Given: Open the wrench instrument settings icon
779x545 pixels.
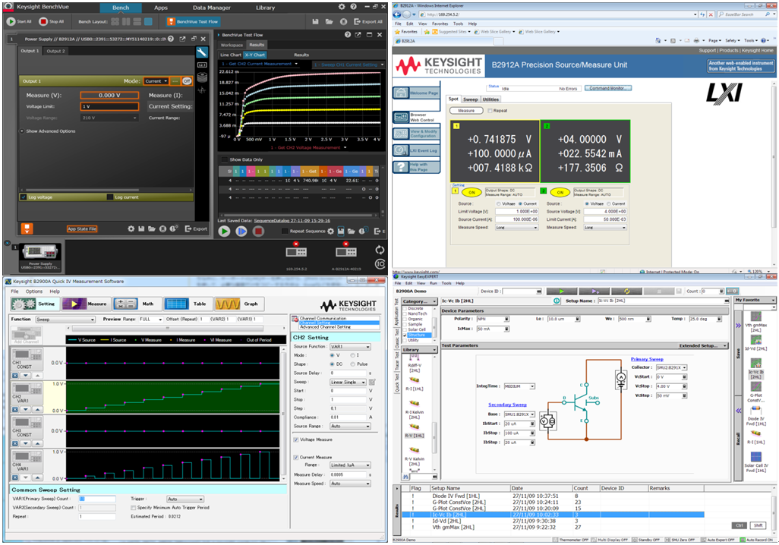Looking at the screenshot, I should coord(202,52).
